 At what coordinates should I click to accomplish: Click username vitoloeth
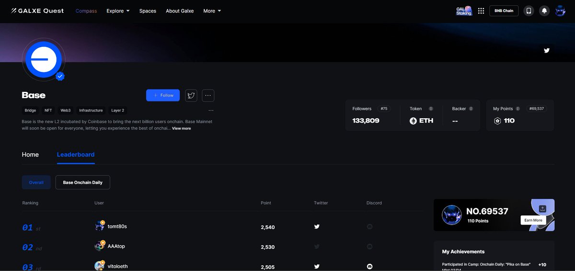coord(118,266)
